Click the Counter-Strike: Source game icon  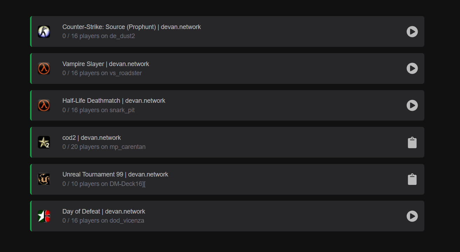(44, 31)
